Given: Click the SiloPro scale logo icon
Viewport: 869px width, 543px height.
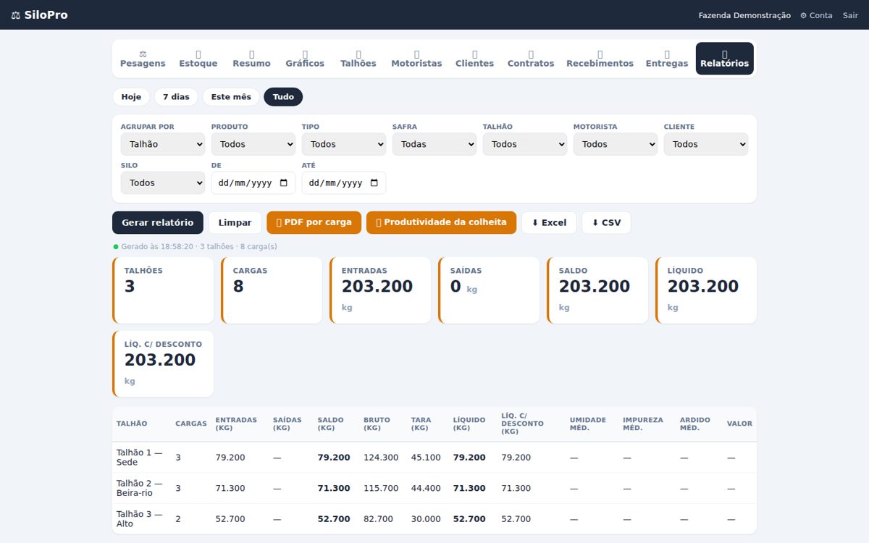Looking at the screenshot, I should 16,15.
